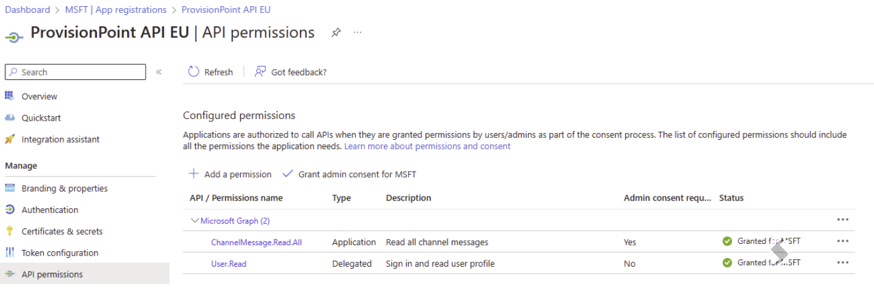Open Token configuration
The image size is (874, 290).
pos(60,253)
